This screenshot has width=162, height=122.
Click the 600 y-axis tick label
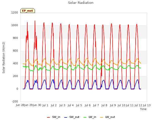[15, 51]
